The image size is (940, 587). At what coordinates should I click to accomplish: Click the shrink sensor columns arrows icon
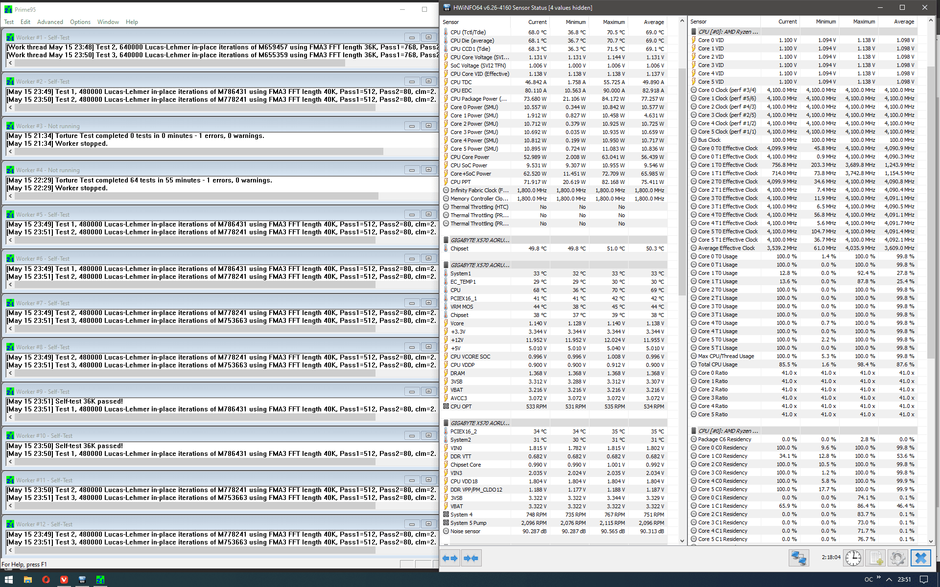click(x=471, y=558)
